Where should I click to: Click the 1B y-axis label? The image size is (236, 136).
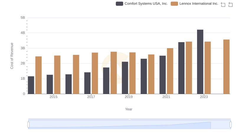point(23,78)
